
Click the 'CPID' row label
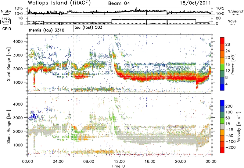pyautogui.click(x=7, y=29)
